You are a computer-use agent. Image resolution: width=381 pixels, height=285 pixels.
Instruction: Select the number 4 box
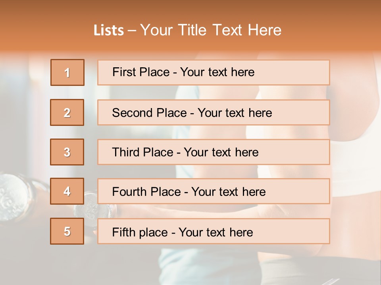click(67, 191)
